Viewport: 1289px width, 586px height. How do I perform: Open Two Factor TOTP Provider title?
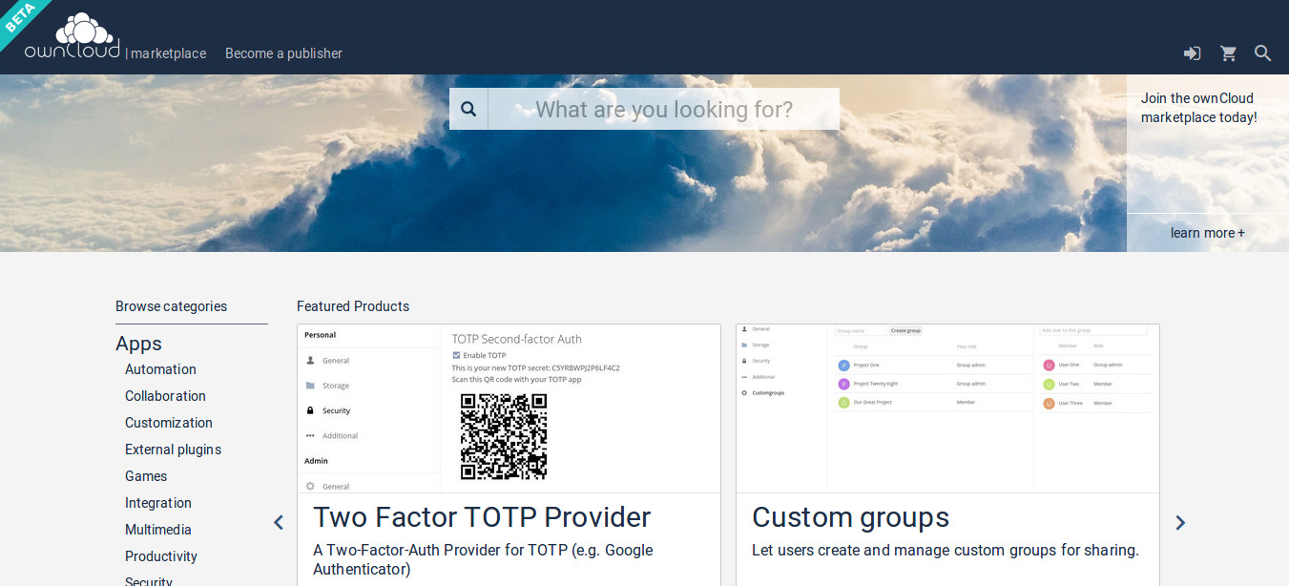(482, 517)
